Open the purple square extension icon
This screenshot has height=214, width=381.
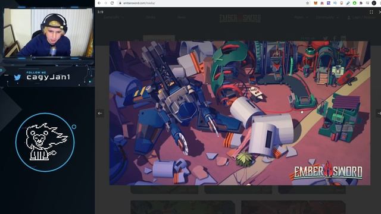click(x=329, y=3)
